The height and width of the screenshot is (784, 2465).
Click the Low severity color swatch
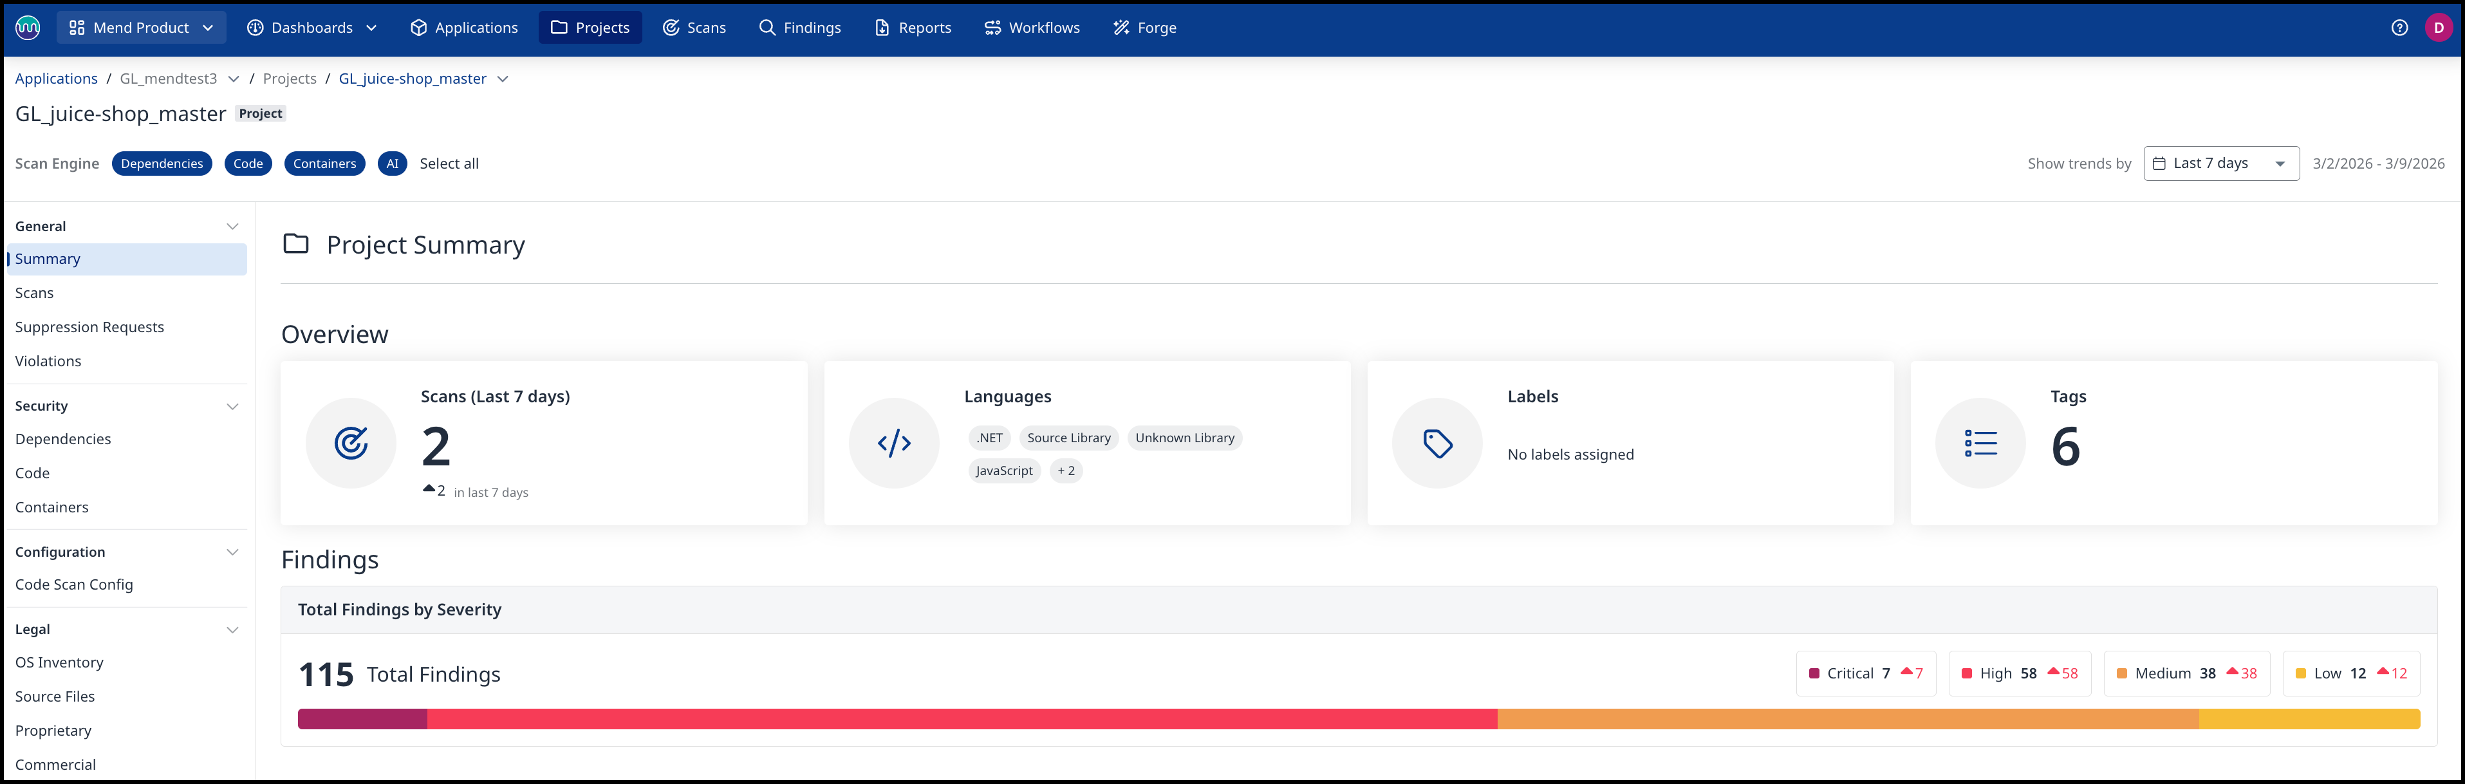[2300, 674]
